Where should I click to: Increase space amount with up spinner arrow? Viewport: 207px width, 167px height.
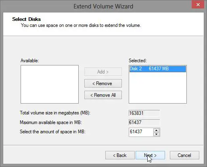tap(156, 130)
